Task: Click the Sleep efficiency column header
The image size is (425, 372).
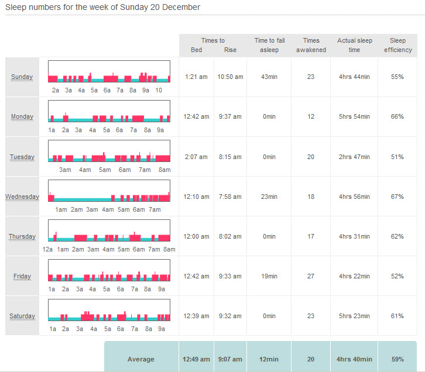Action: [398, 45]
